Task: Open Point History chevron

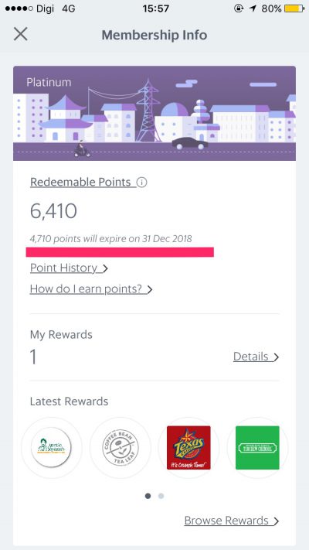Action: click(105, 268)
